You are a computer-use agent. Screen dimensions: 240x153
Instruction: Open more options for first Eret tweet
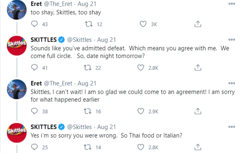[232, 4]
